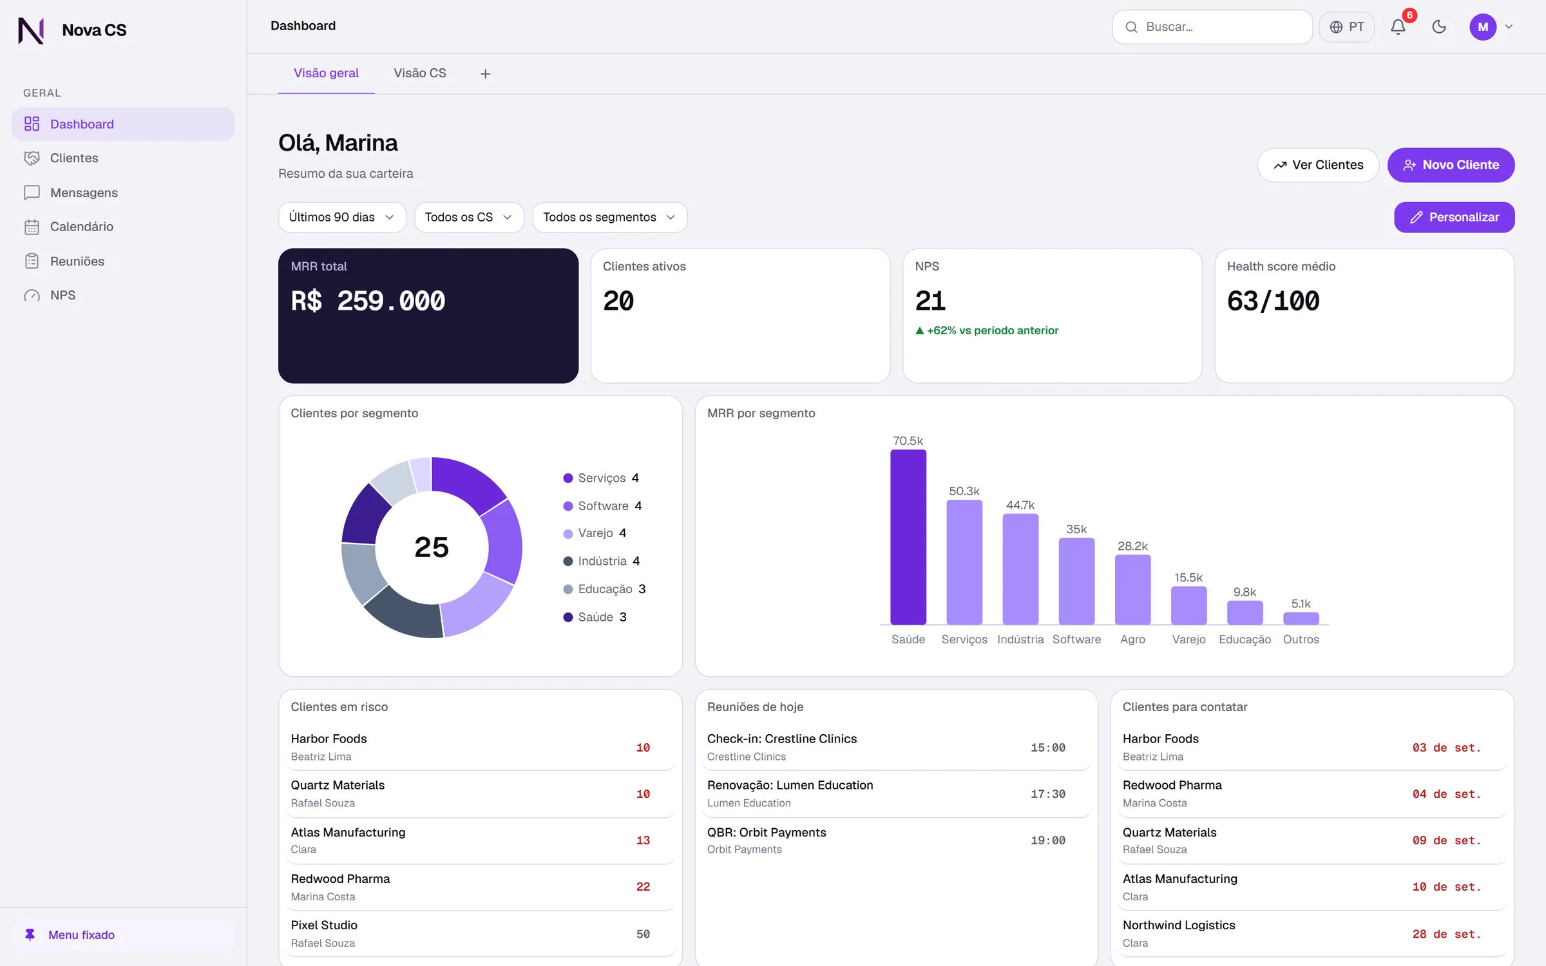1546x966 pixels.
Task: Click the MRR total card
Action: tap(428, 316)
